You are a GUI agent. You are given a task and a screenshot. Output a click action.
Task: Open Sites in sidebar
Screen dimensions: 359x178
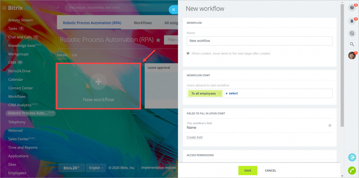coord(12,164)
